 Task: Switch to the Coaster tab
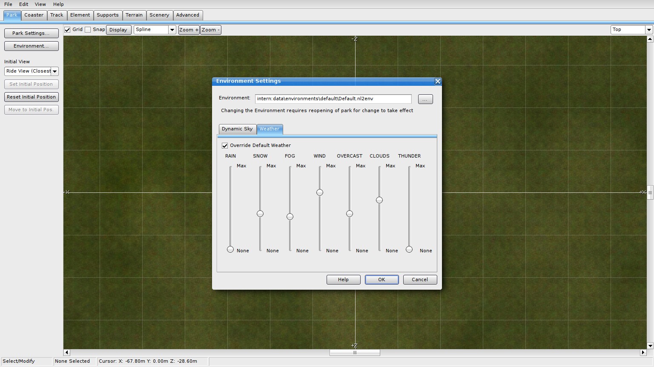click(34, 15)
